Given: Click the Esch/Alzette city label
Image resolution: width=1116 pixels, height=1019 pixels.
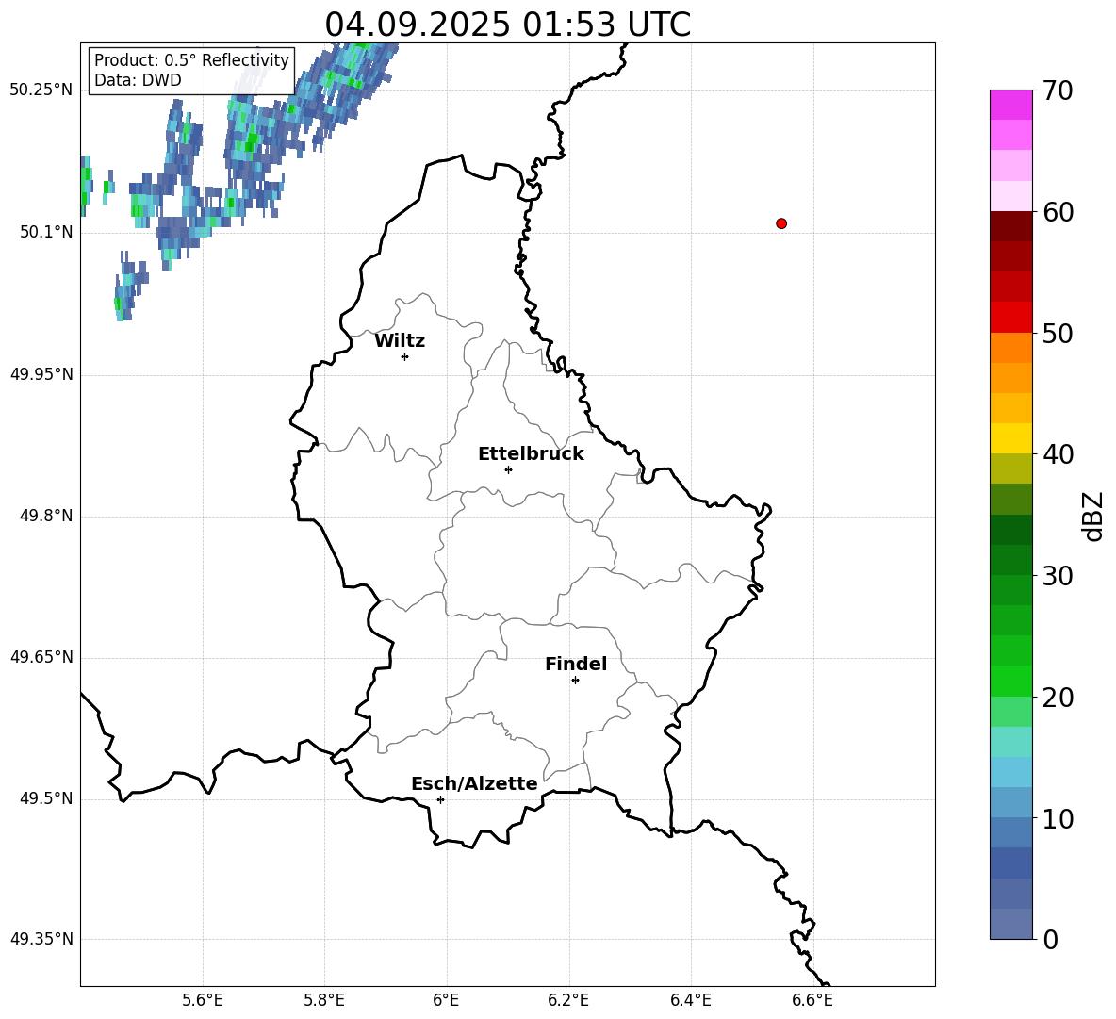Looking at the screenshot, I should click(474, 783).
